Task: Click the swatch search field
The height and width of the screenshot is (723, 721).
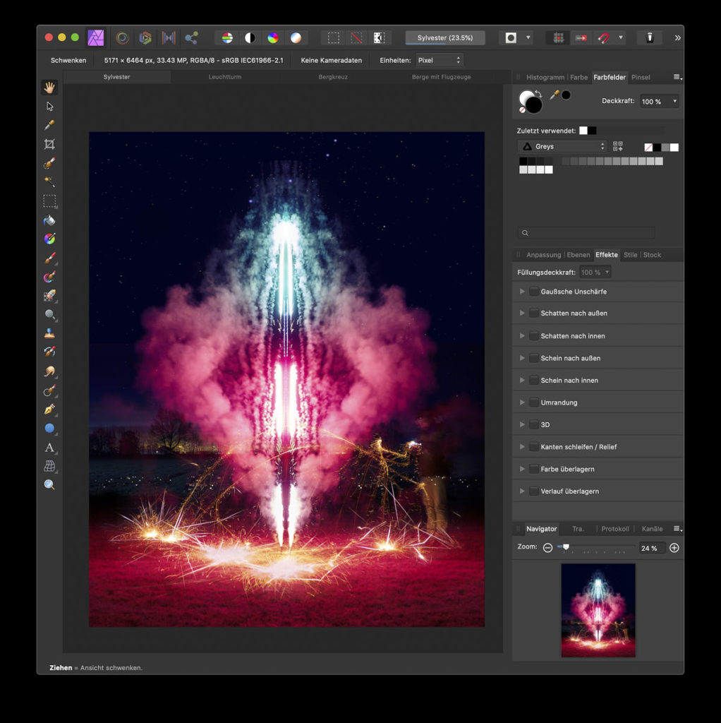Action: 586,233
